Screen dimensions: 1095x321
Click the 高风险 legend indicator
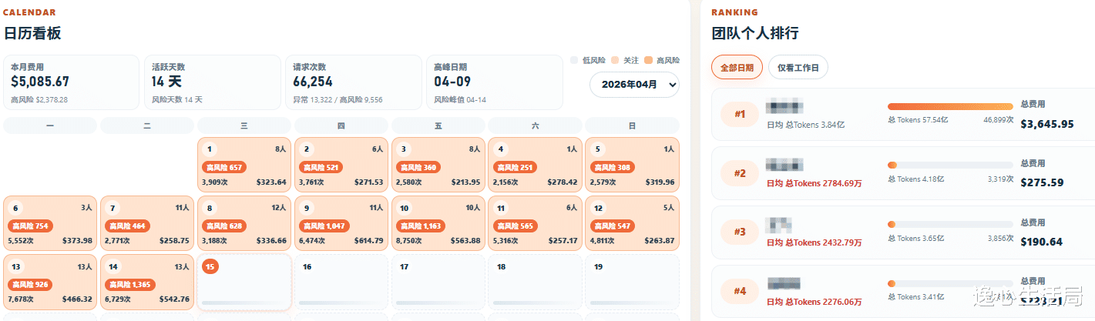pyautogui.click(x=648, y=60)
